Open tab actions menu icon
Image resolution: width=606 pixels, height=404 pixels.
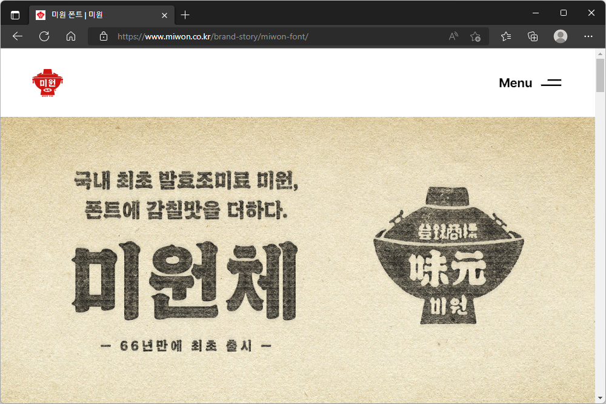(15, 15)
